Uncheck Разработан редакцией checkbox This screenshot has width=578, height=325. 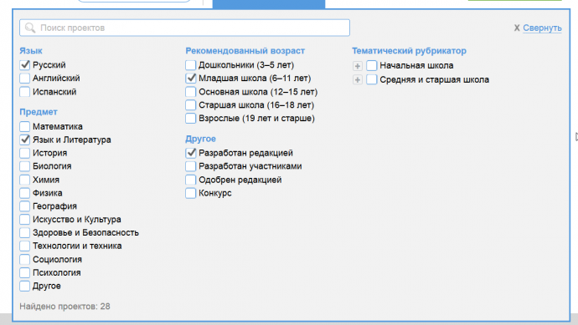coord(191,153)
